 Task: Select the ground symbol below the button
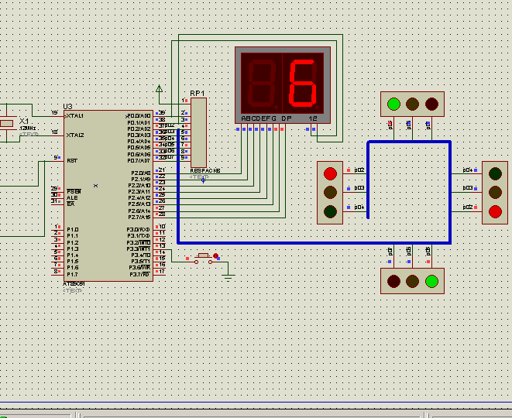229,278
